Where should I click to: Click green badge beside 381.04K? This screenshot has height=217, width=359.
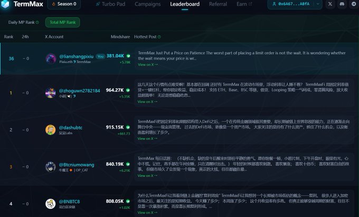(x=128, y=56)
